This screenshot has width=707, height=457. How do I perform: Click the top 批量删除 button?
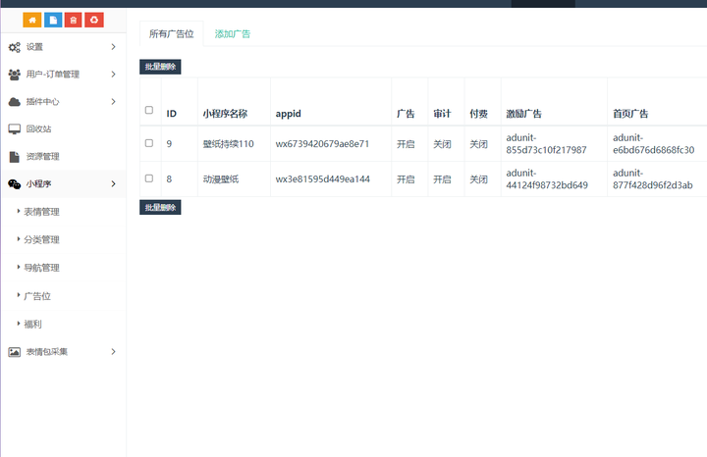tap(160, 67)
